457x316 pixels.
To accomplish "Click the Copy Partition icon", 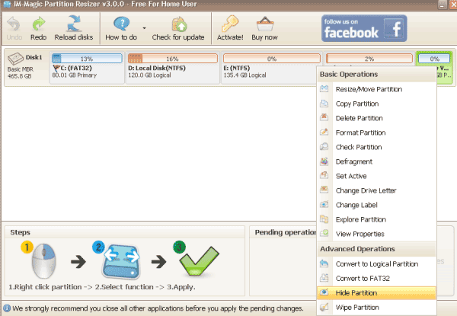I will click(x=324, y=103).
